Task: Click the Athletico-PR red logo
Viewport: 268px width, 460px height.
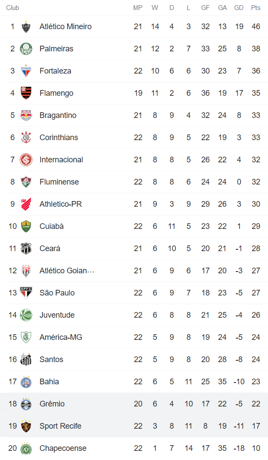Action: coord(26,204)
